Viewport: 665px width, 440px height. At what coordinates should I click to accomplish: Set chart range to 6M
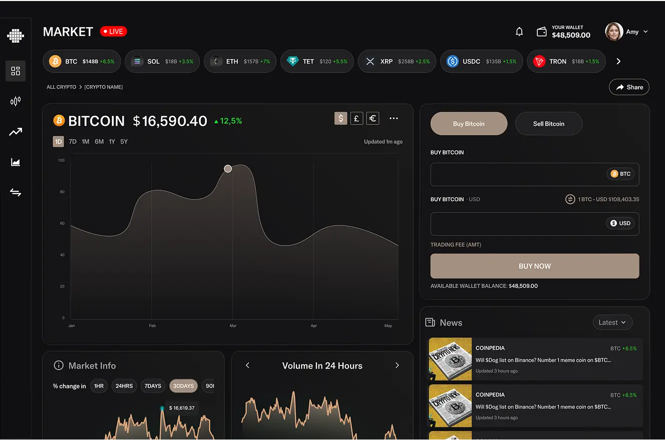(99, 142)
